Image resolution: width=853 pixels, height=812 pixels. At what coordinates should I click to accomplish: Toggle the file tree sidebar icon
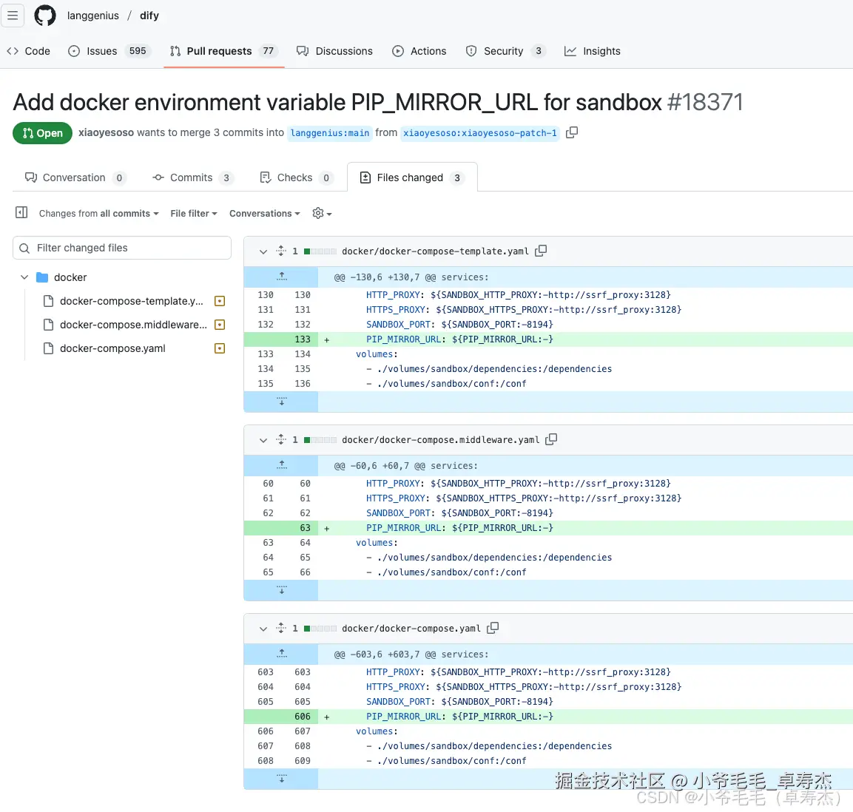(21, 213)
